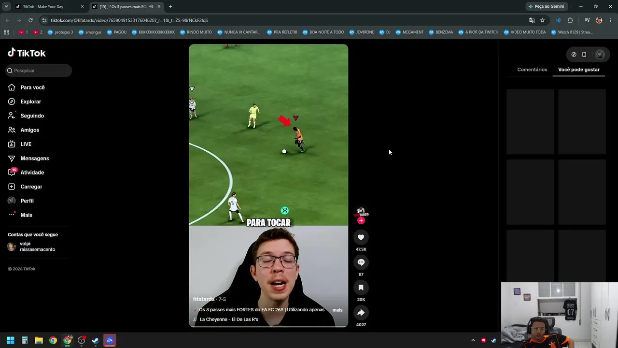The image size is (618, 348).
Task: Open Windows Start menu
Action: [10, 340]
